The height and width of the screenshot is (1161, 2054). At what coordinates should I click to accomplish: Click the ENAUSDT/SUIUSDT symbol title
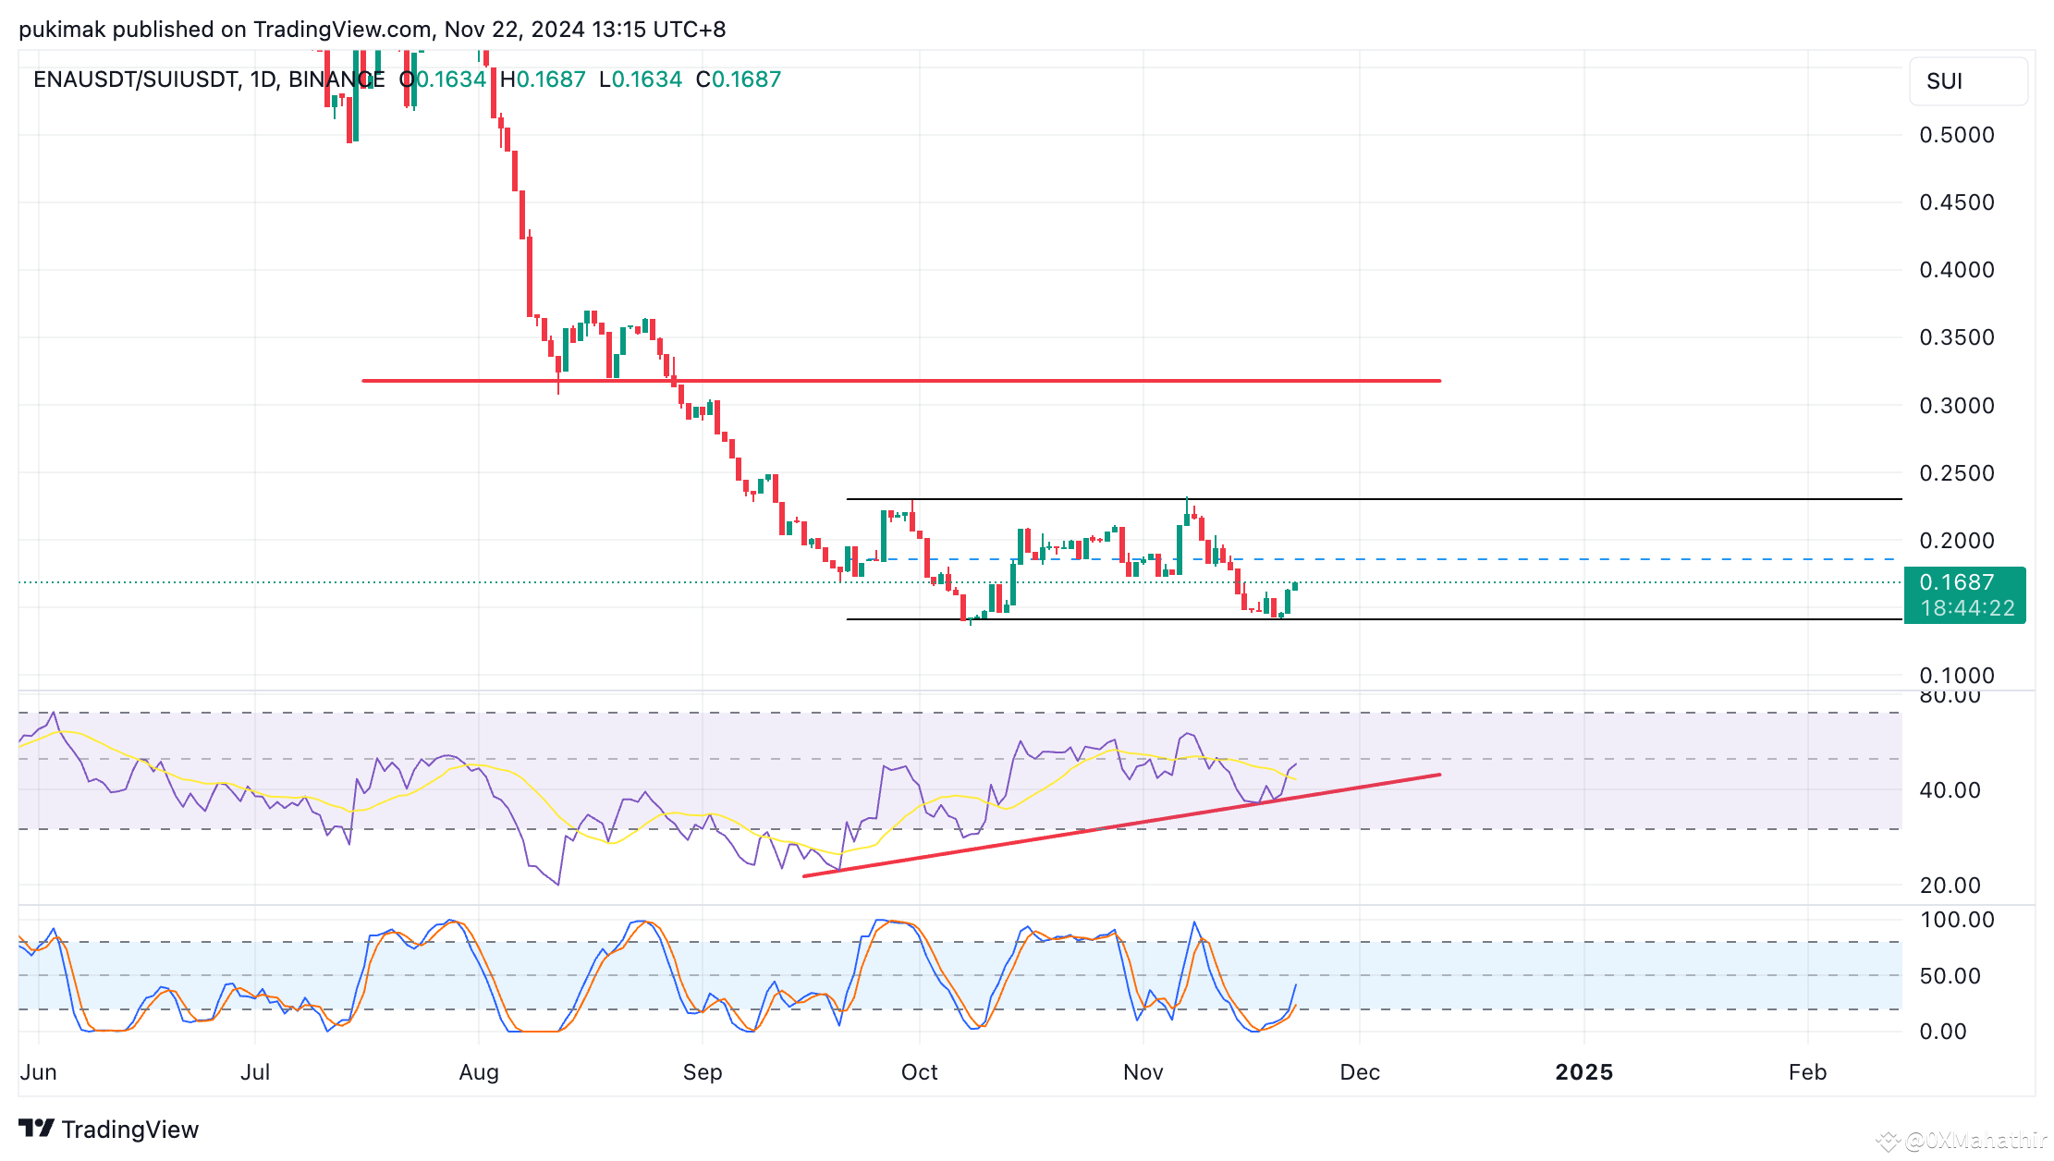209,79
